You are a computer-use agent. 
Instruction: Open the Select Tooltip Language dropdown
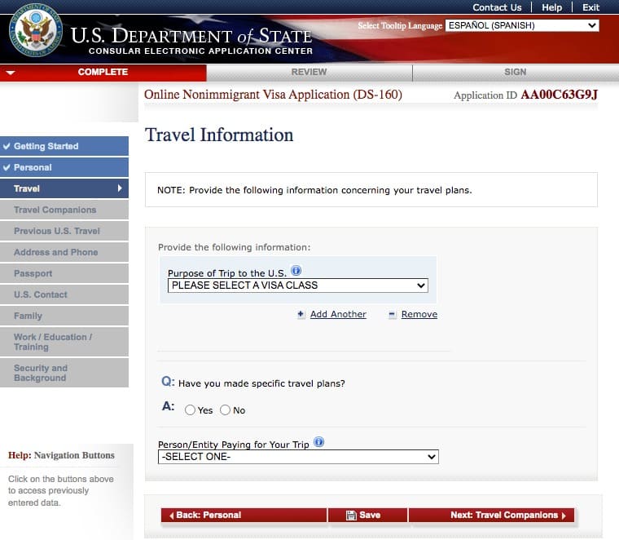pos(522,25)
